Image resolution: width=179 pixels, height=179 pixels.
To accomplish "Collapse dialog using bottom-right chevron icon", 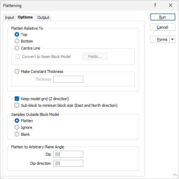I will 175,175.
